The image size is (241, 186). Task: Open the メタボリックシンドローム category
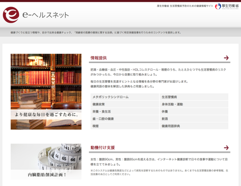click(x=125, y=97)
